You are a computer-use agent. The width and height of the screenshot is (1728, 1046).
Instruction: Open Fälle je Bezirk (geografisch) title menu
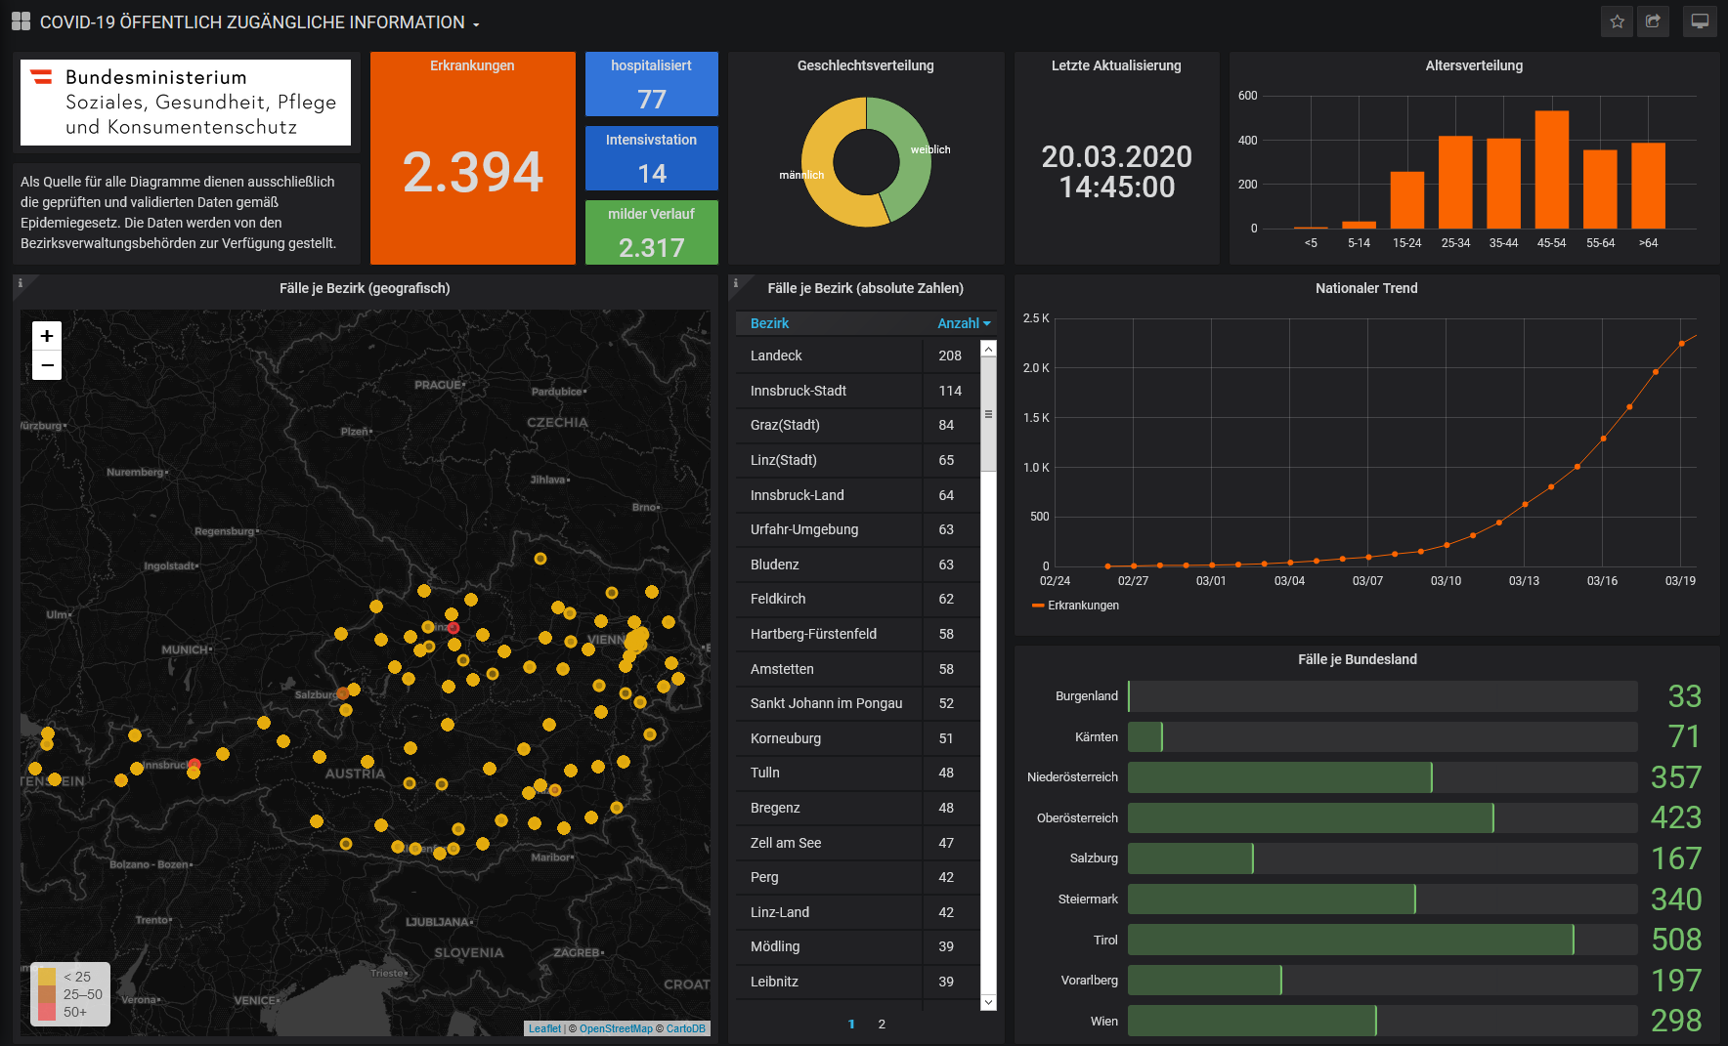click(x=365, y=288)
